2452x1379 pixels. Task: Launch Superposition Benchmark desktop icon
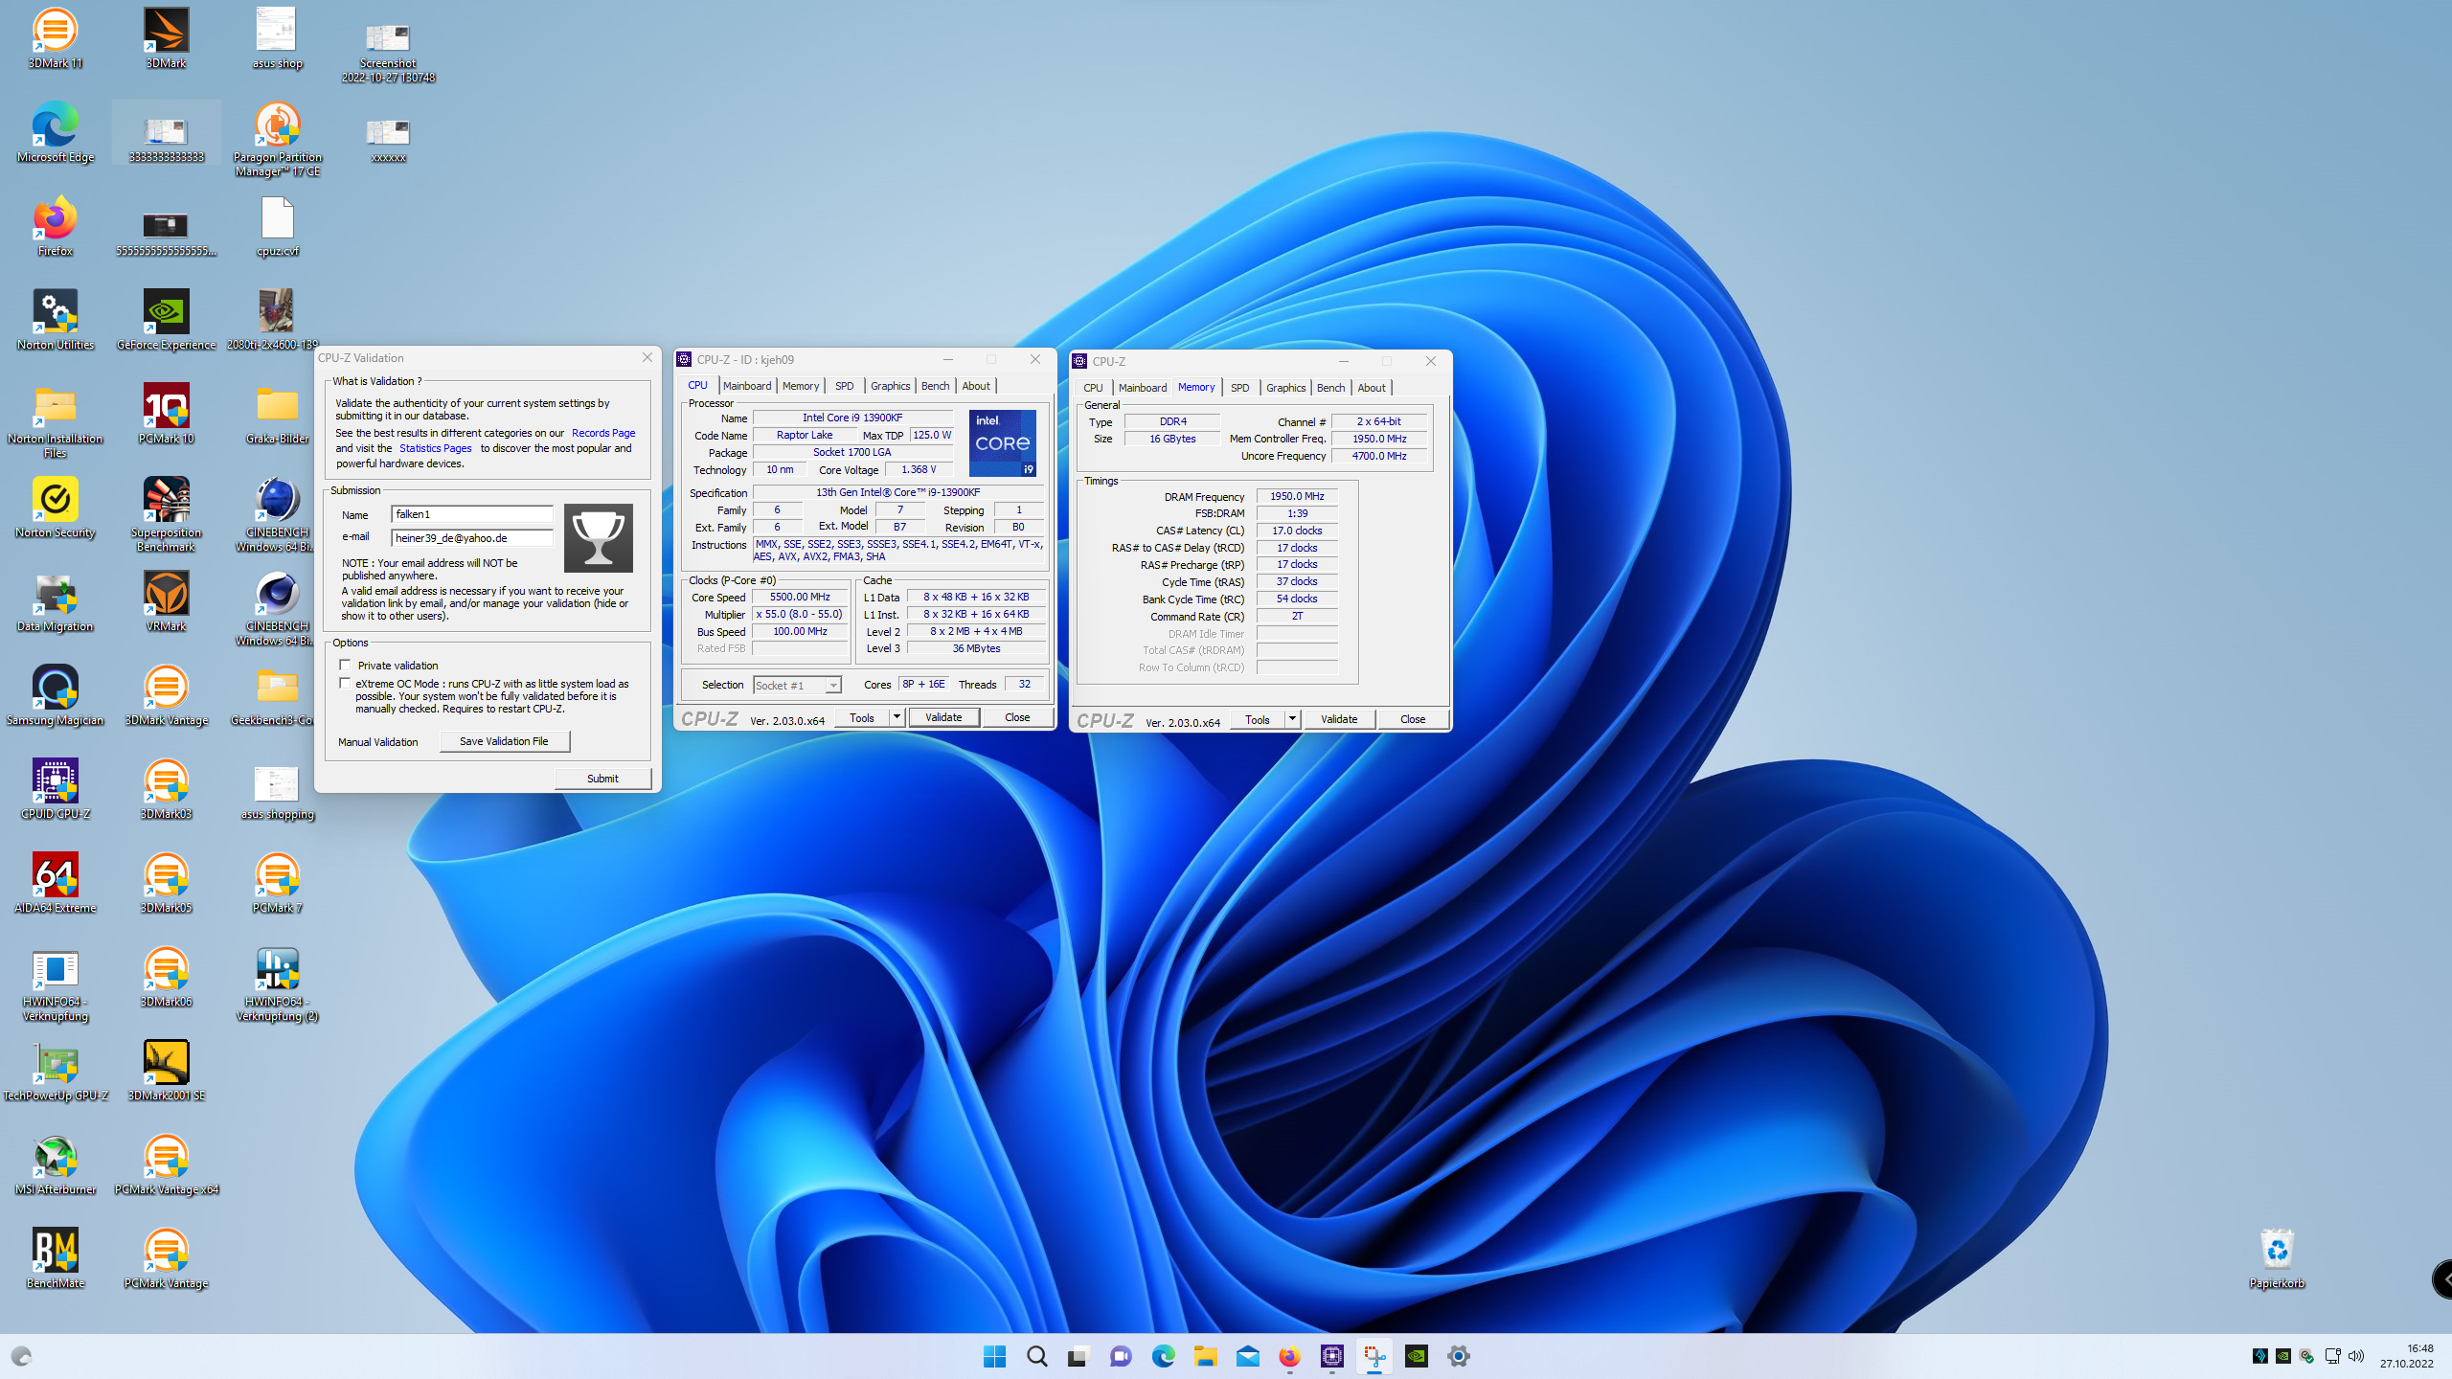(166, 514)
